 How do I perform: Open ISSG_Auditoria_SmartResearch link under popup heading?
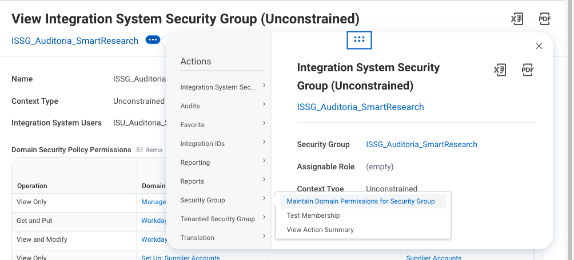pos(361,107)
